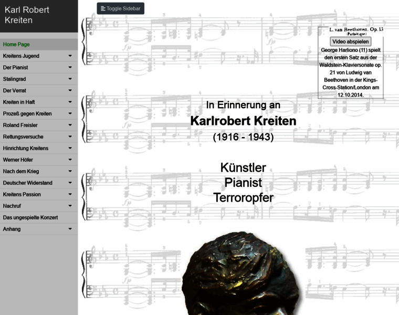
Task: Play the video via Video abspielen
Action: point(350,41)
